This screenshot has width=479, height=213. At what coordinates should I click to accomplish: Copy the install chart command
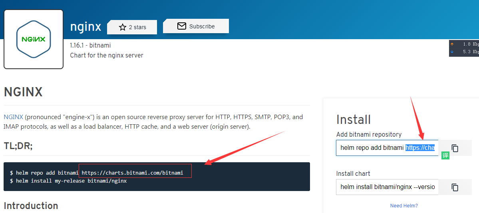point(455,187)
